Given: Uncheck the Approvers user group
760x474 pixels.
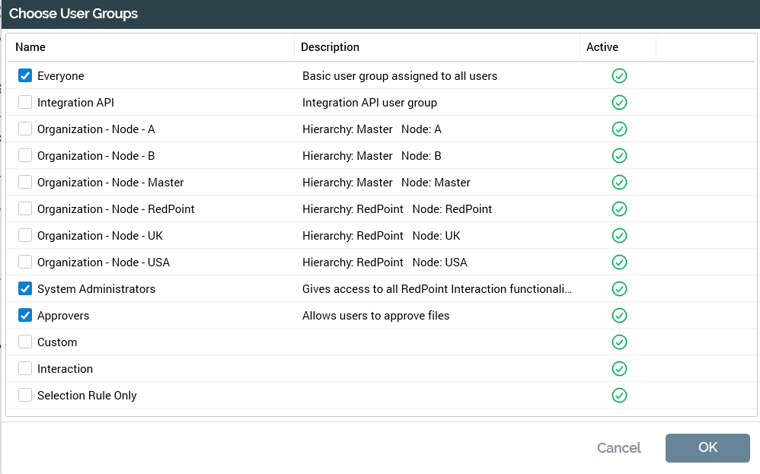Looking at the screenshot, I should pyautogui.click(x=25, y=316).
